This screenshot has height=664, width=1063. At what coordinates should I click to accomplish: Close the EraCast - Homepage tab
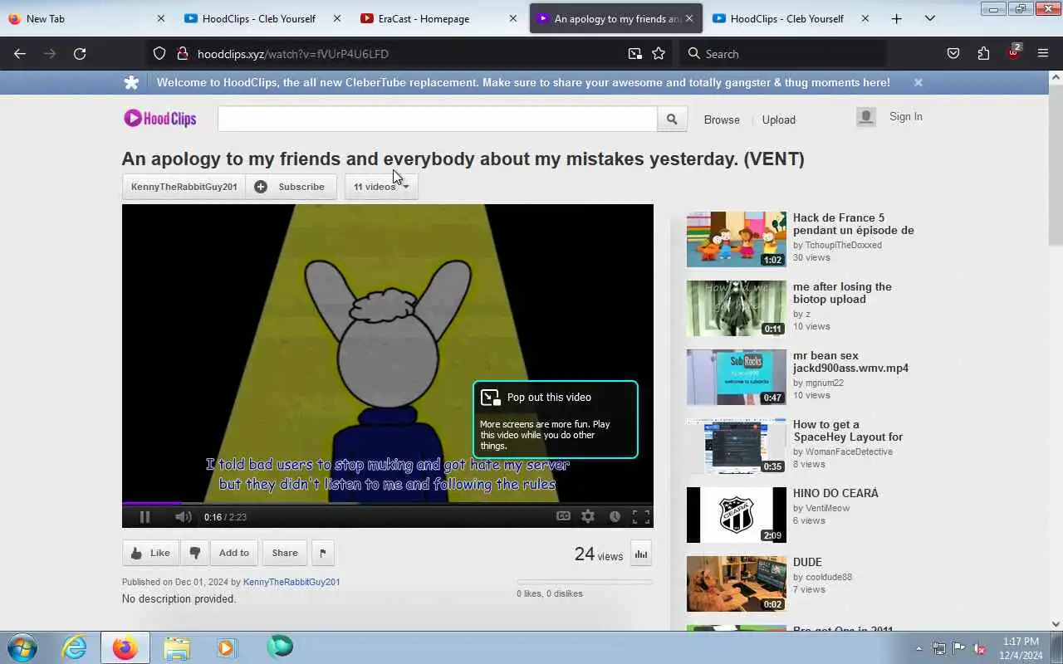[513, 18]
